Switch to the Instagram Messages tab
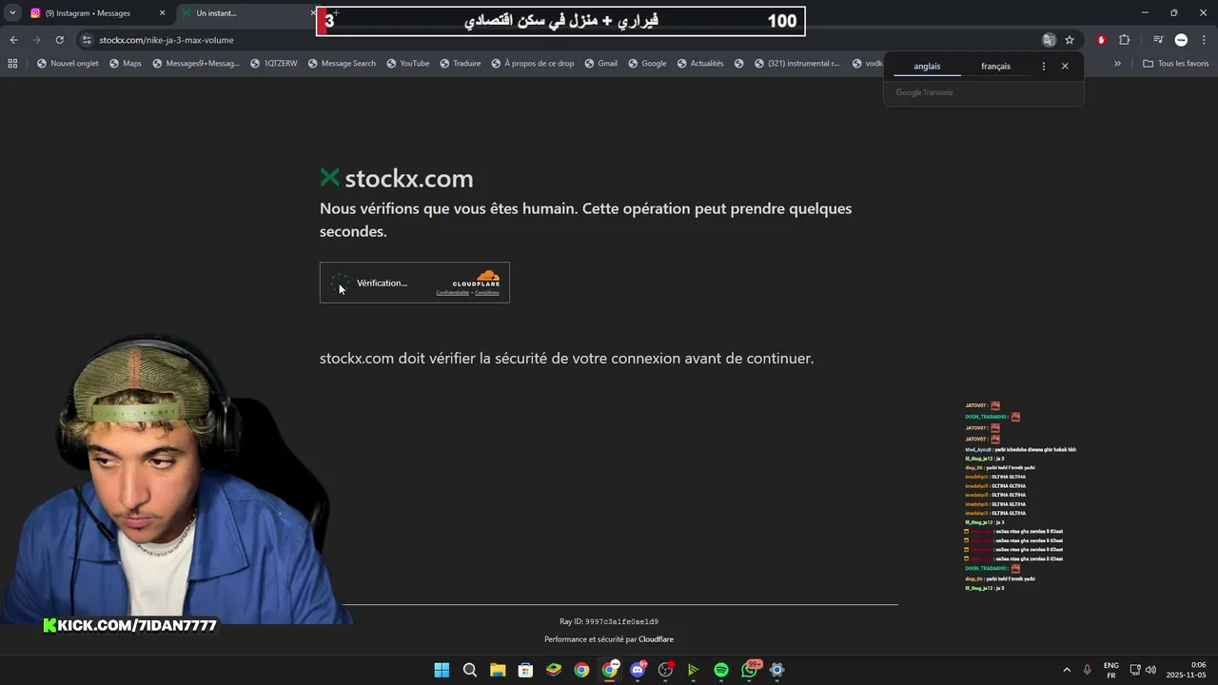The height and width of the screenshot is (685, 1218). [95, 13]
